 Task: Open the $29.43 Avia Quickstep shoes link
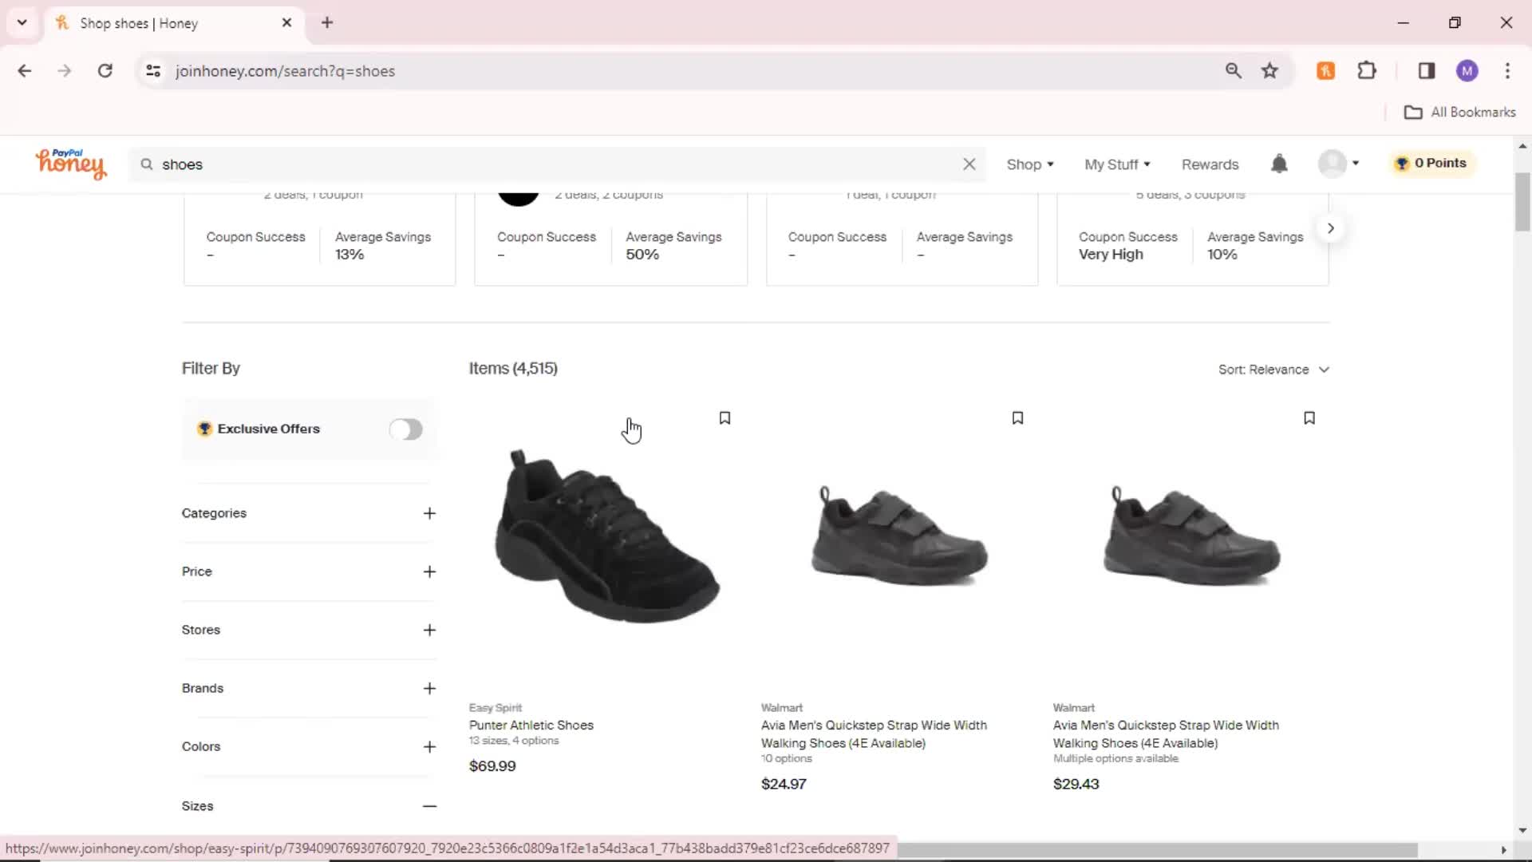coord(1166,734)
